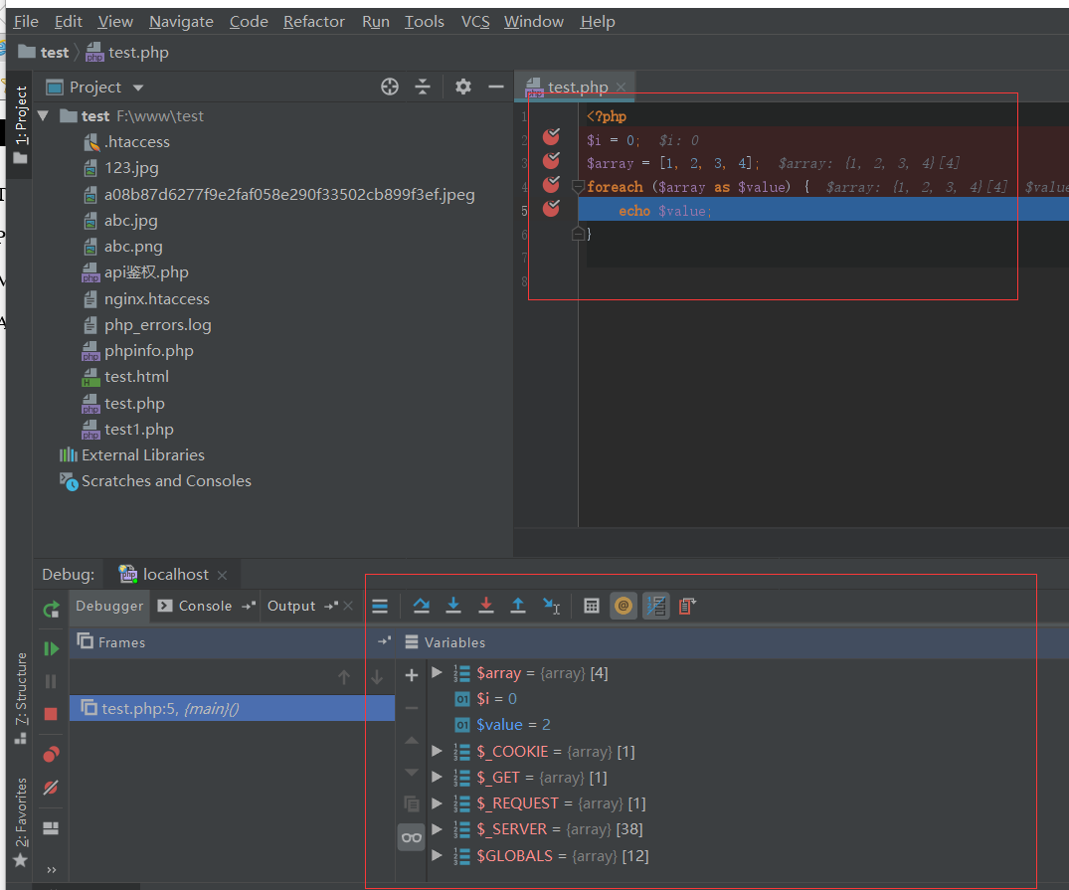Click the red copy/clipboard icon in debugger toolbar

tap(687, 606)
